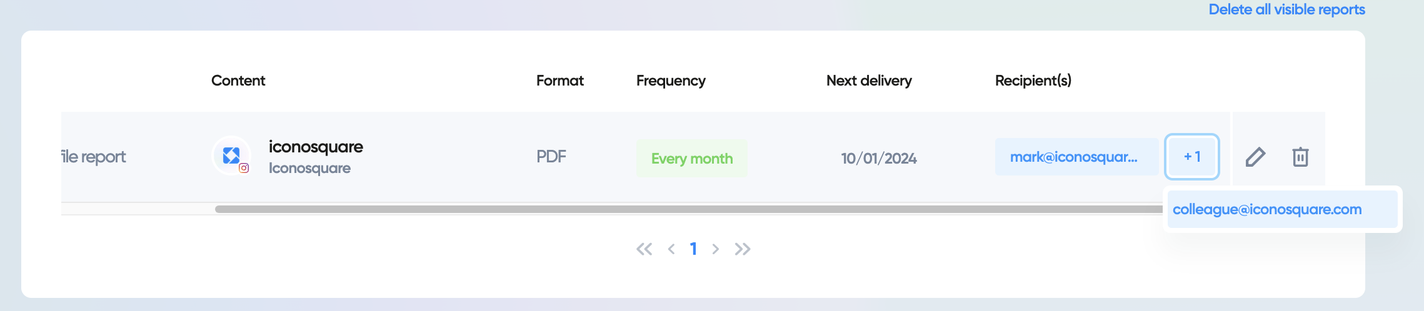This screenshot has width=1424, height=311.
Task: Go to the next page arrow
Action: tap(716, 249)
